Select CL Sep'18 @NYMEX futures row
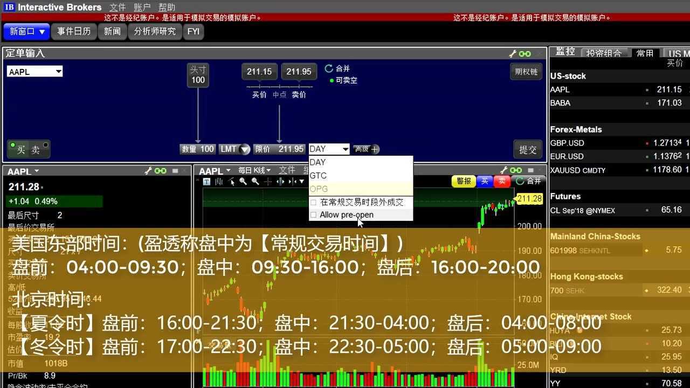 (619, 210)
